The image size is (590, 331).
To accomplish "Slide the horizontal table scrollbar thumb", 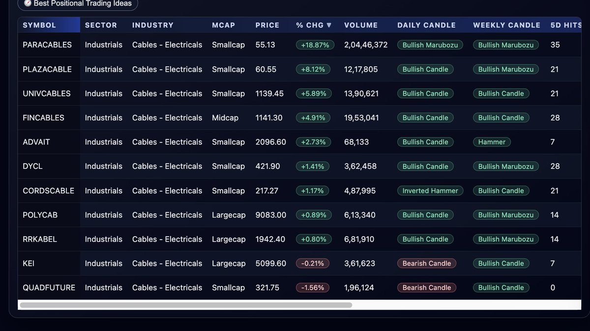I will click(186, 305).
